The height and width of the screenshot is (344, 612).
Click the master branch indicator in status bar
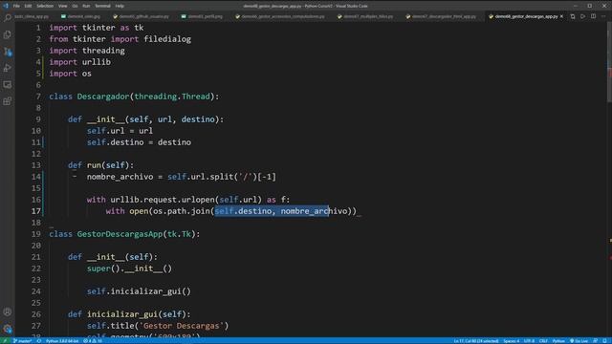click(22, 341)
